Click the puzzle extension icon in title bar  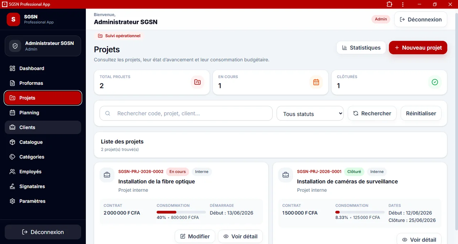pos(389,4)
